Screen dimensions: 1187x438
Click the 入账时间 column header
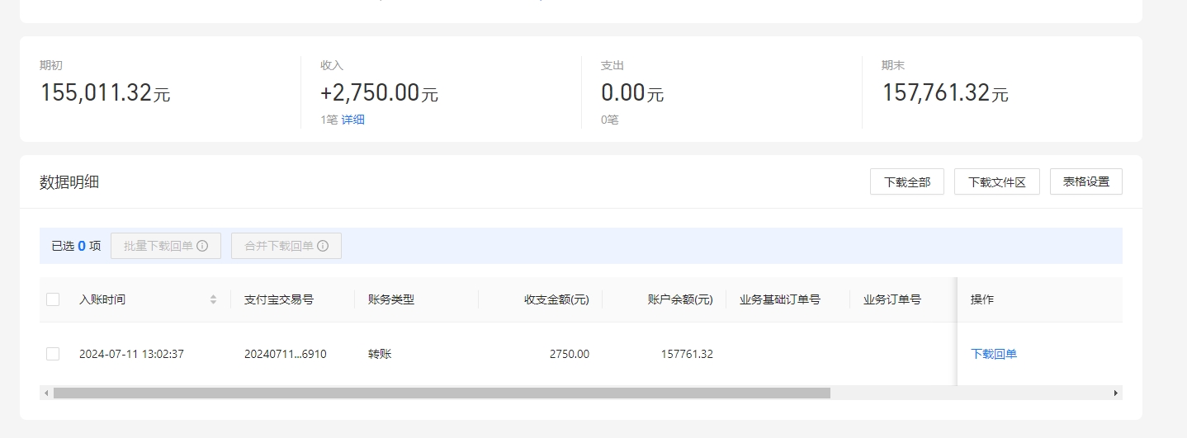click(102, 299)
